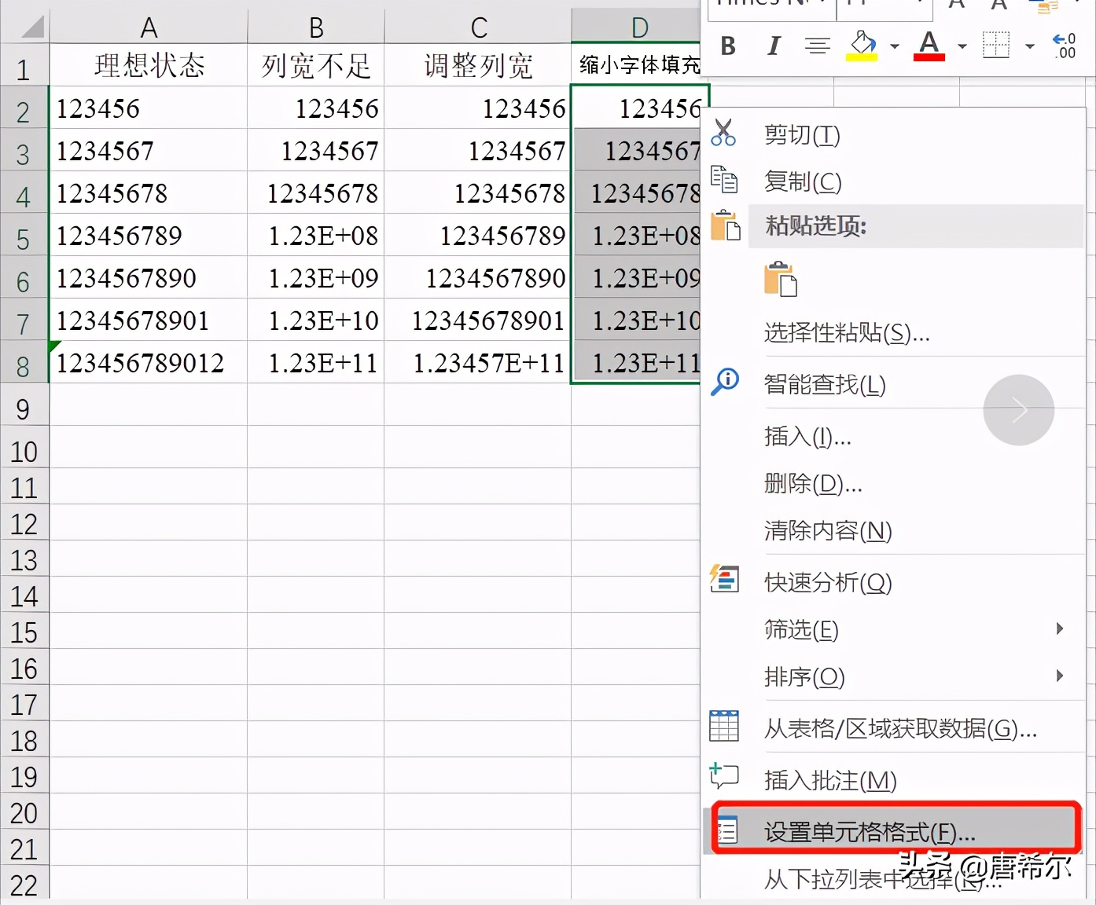Viewport: 1096px width, 905px height.
Task: Select the Cut (剪切) scissors icon
Action: (724, 133)
